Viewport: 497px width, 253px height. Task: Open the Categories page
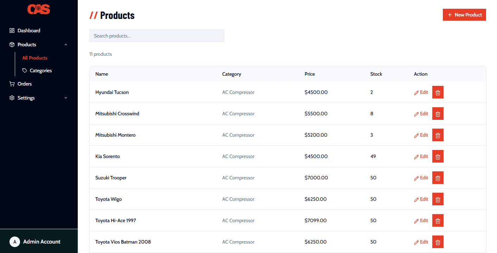41,70
